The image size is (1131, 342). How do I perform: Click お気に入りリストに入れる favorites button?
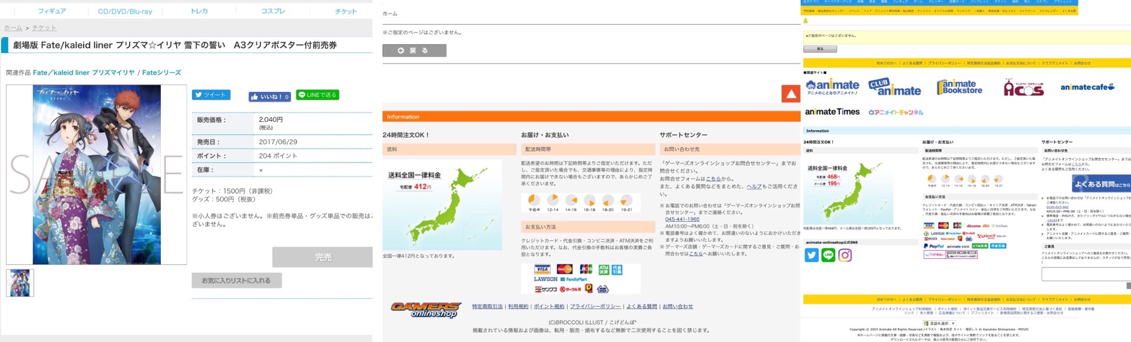[x=236, y=281]
